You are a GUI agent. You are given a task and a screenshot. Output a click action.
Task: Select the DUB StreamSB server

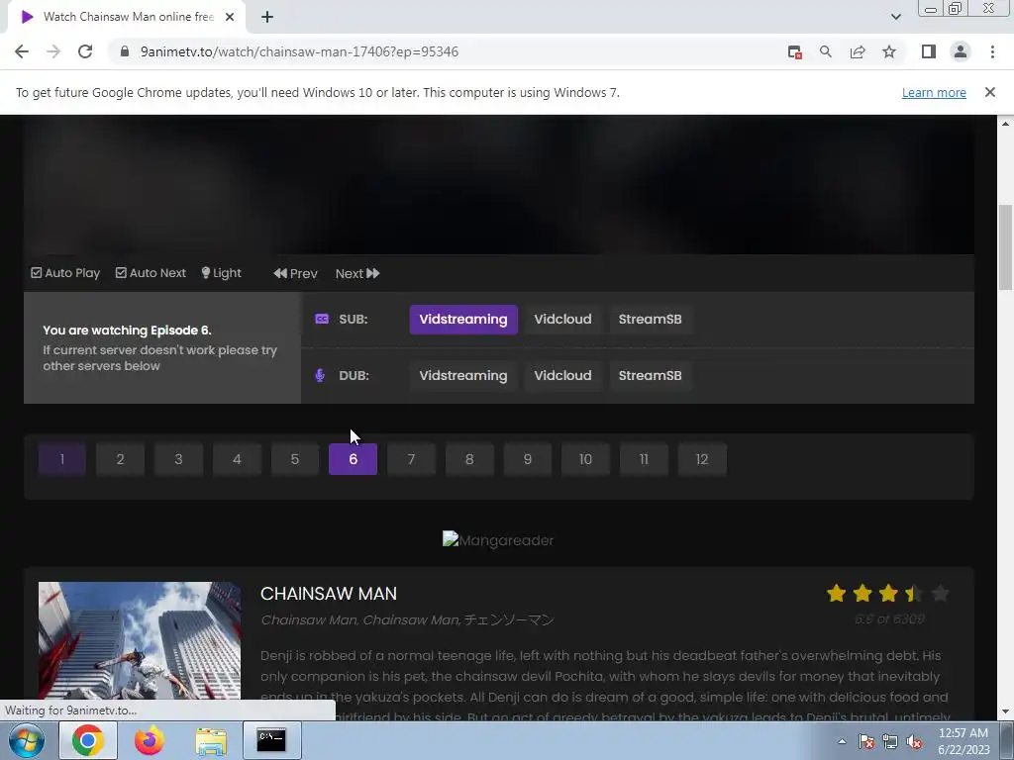pos(650,375)
